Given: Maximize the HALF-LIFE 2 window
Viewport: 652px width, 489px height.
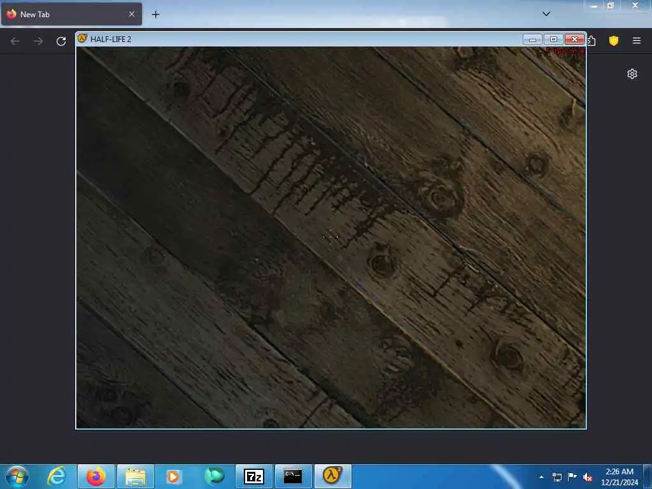Looking at the screenshot, I should tap(553, 39).
